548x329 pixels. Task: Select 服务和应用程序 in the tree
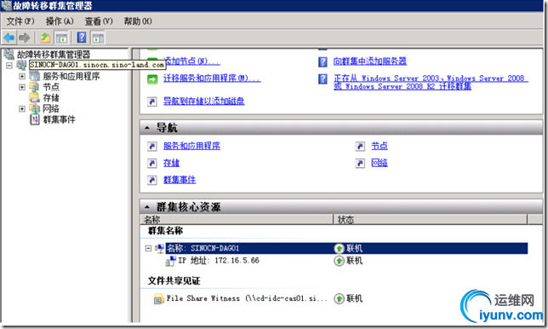pos(71,76)
